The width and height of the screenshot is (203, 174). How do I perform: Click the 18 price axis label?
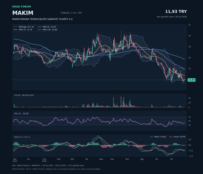[x=189, y=47]
